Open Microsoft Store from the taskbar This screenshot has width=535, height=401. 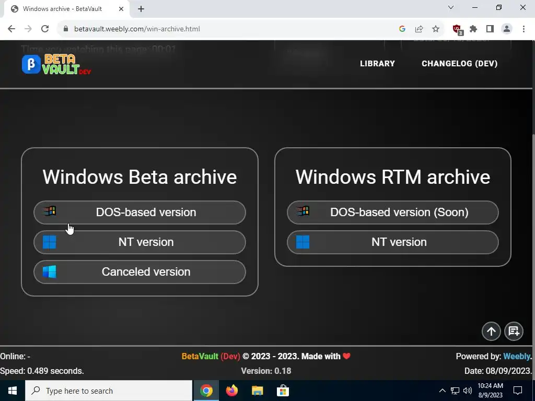pyautogui.click(x=283, y=391)
